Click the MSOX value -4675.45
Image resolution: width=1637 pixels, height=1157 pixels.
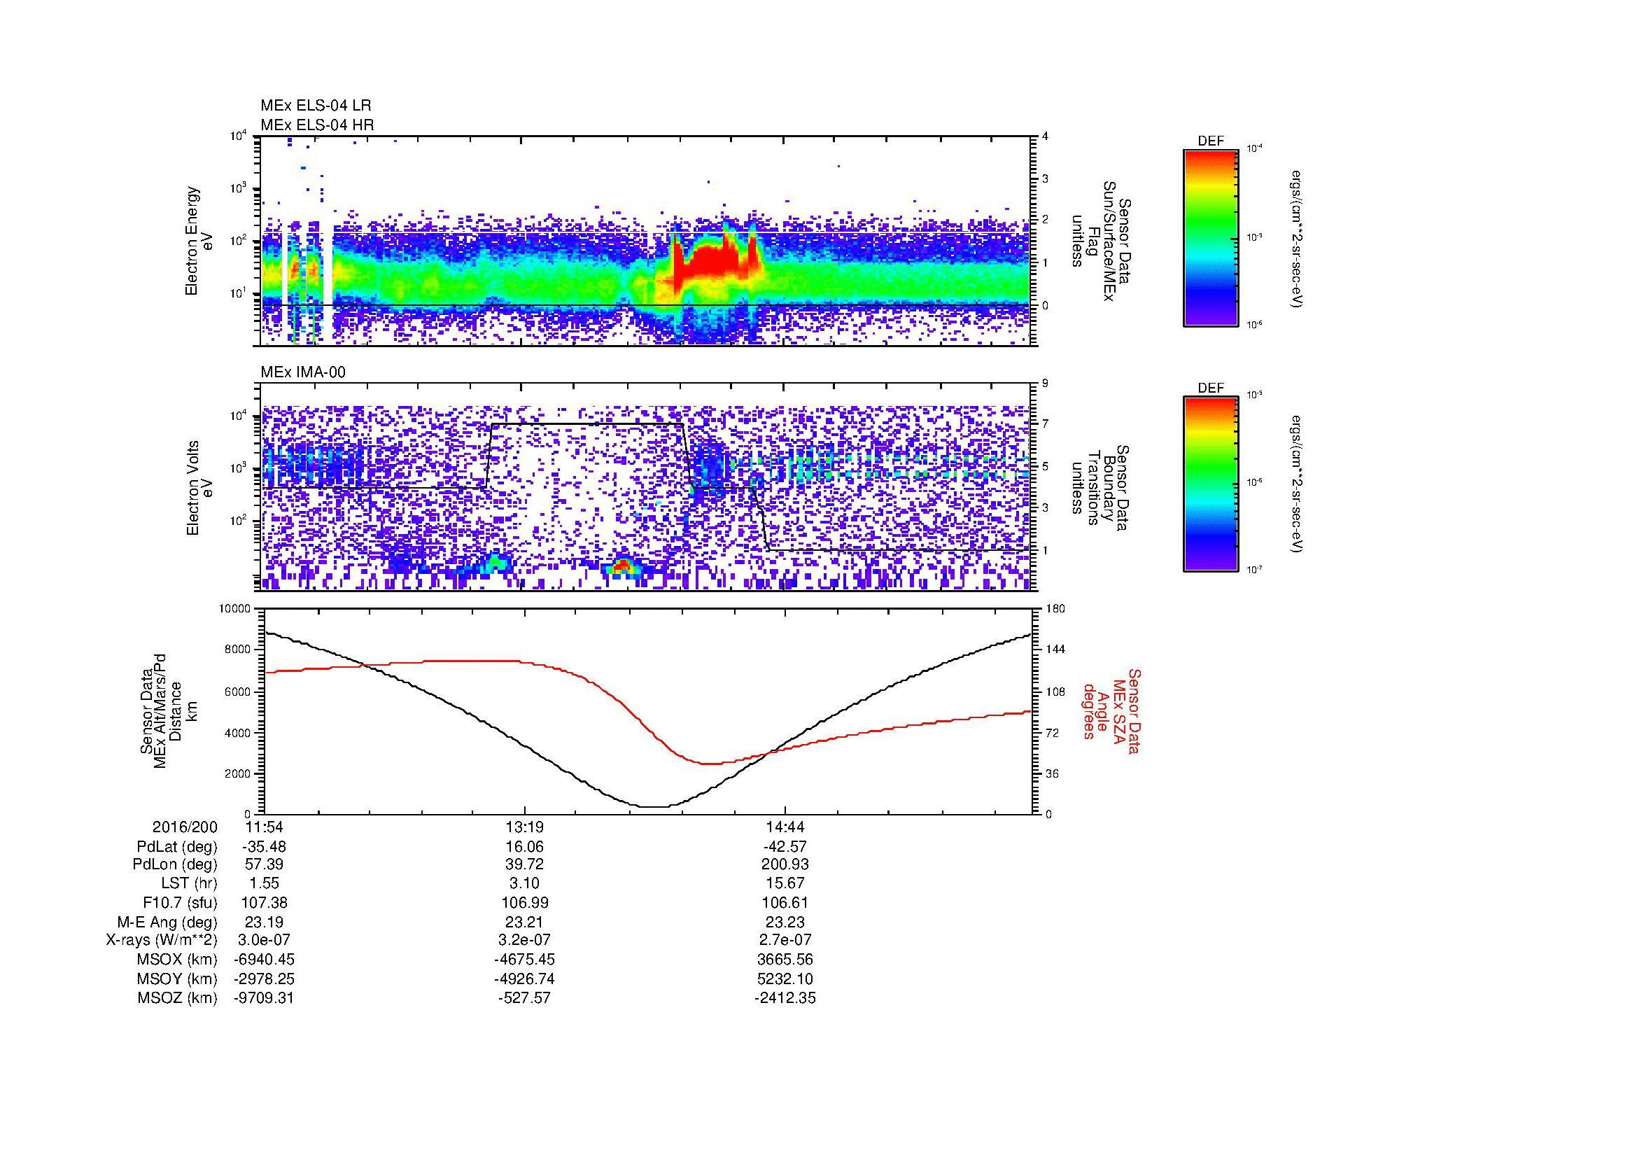(525, 960)
